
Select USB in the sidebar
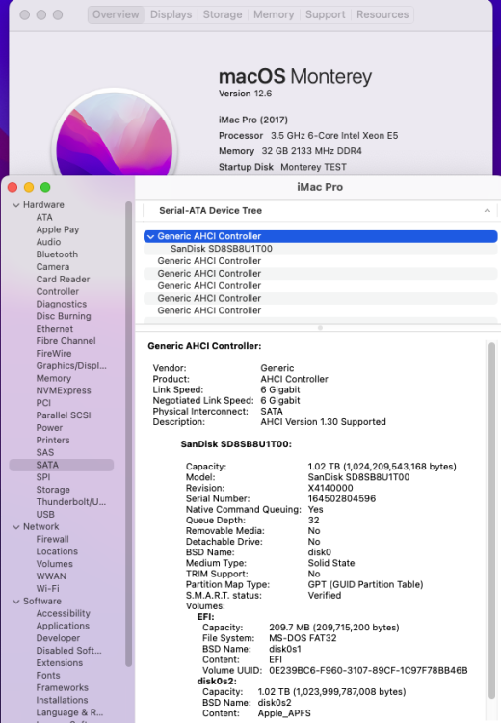pyautogui.click(x=45, y=515)
